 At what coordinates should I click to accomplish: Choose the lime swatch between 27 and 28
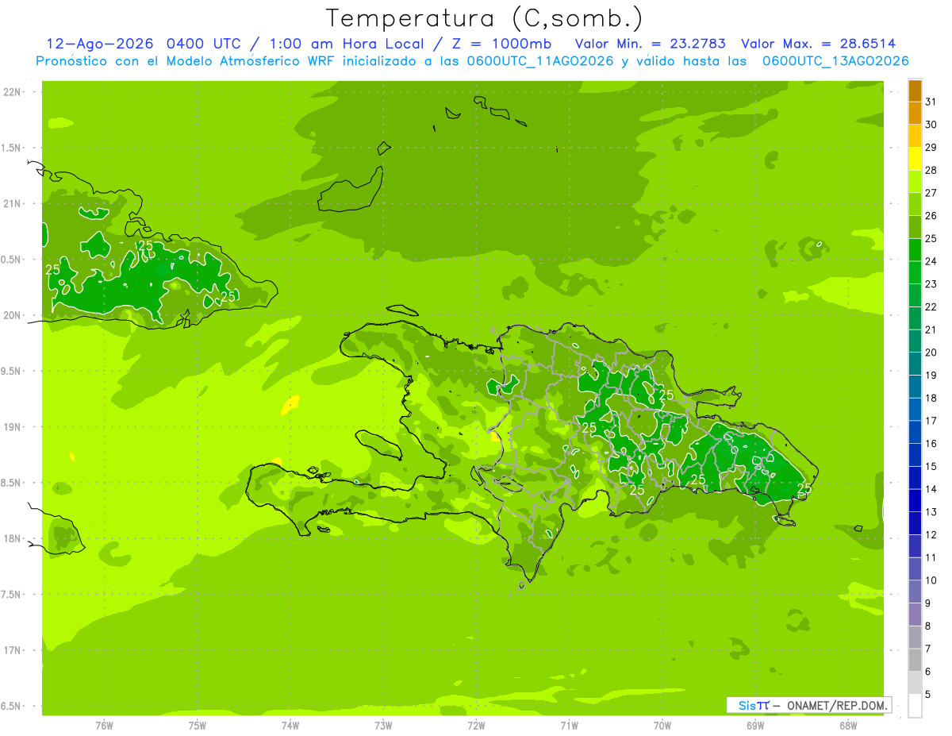click(x=915, y=181)
